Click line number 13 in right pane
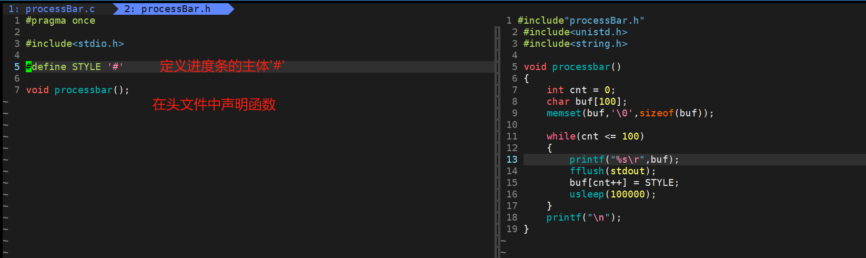 (512, 160)
